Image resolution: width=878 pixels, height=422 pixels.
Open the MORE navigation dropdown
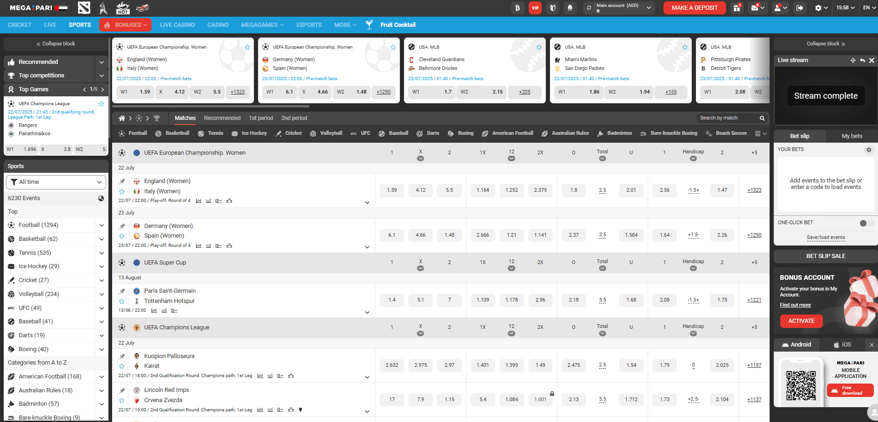345,25
